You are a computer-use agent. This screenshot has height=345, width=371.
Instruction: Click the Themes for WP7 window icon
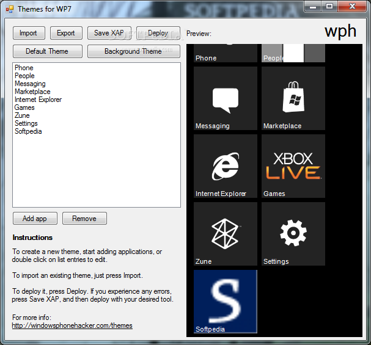pos(10,9)
